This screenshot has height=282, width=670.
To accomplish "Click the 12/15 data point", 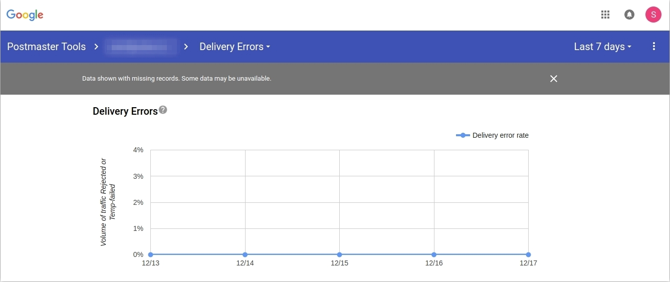I will pyautogui.click(x=339, y=254).
